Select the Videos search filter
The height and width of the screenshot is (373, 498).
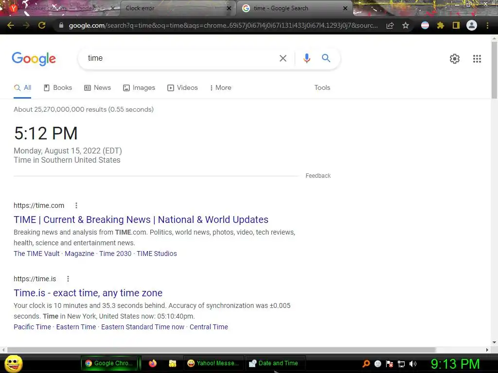point(183,87)
